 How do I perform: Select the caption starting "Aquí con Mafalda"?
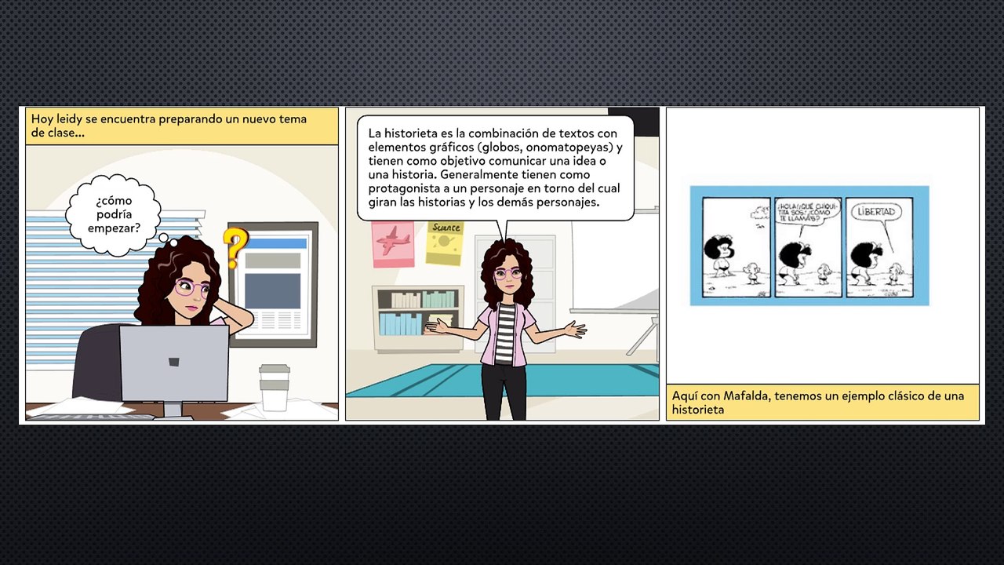click(823, 403)
